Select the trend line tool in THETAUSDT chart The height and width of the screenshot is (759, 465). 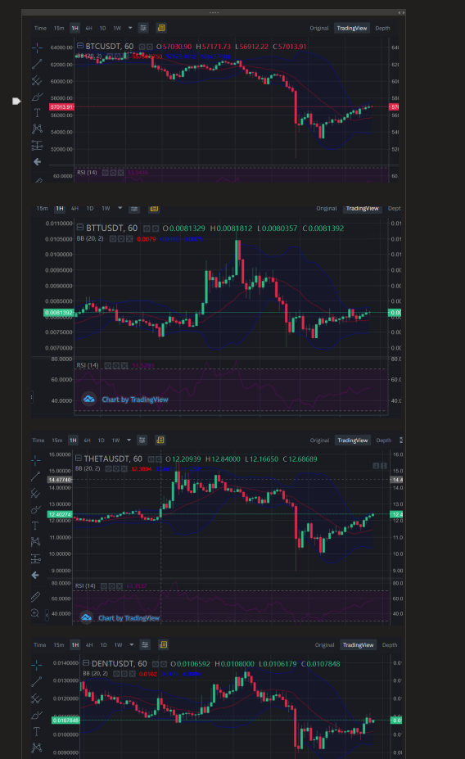(36, 477)
